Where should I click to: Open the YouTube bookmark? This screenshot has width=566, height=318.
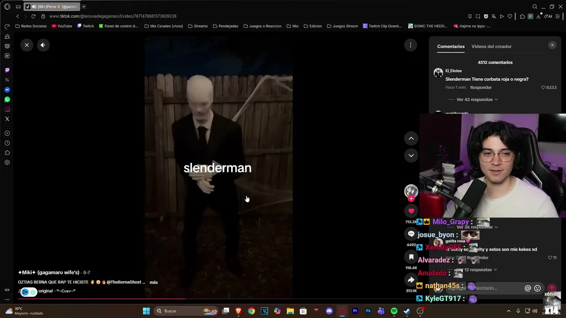click(61, 26)
